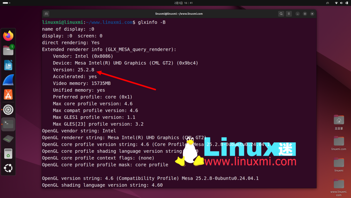Select the www.linuxmi.com desktop folder
351x198 pixels.
(339, 188)
